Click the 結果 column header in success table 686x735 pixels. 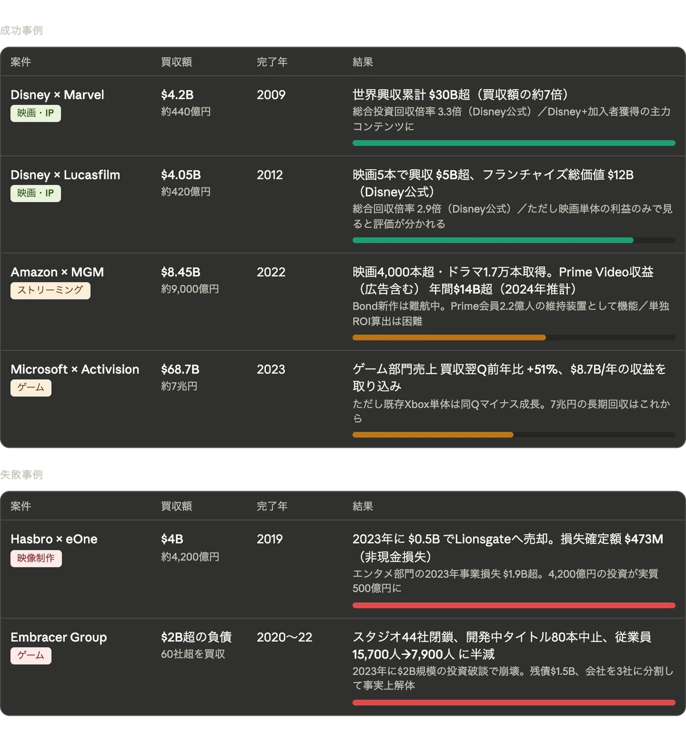(363, 62)
